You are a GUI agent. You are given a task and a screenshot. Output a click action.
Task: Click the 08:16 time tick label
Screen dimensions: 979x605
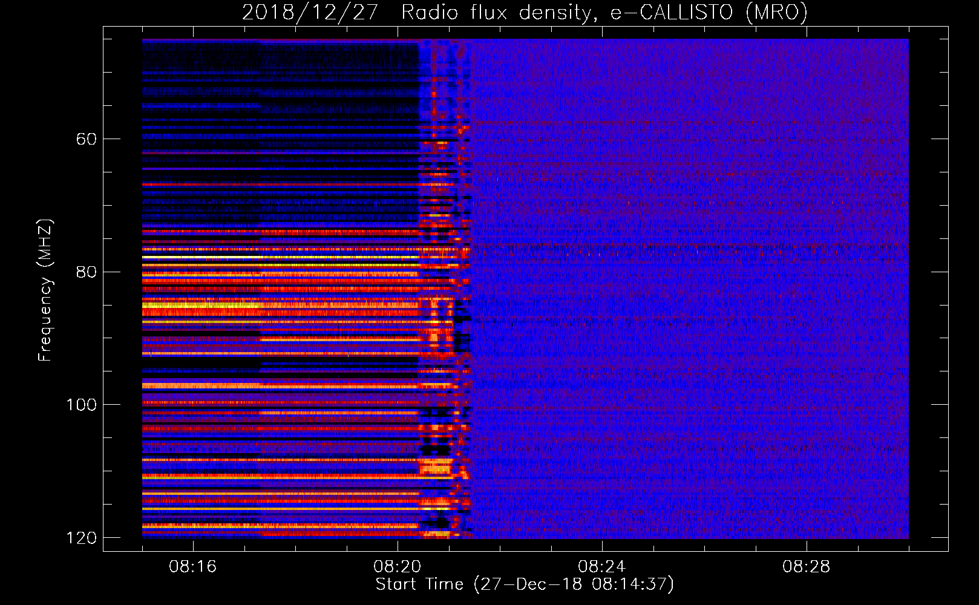(193, 567)
